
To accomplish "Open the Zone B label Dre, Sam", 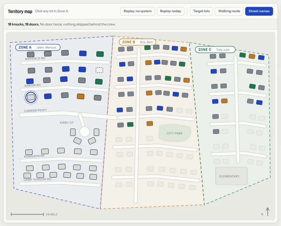I will pyautogui.click(x=137, y=42).
